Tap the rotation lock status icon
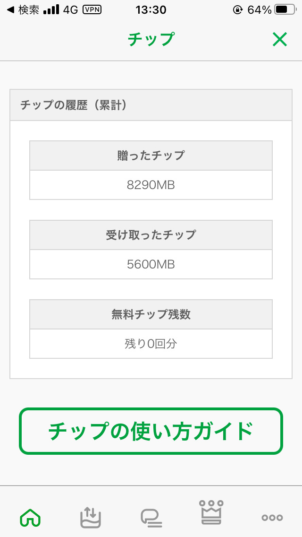302x537 pixels. 238,10
